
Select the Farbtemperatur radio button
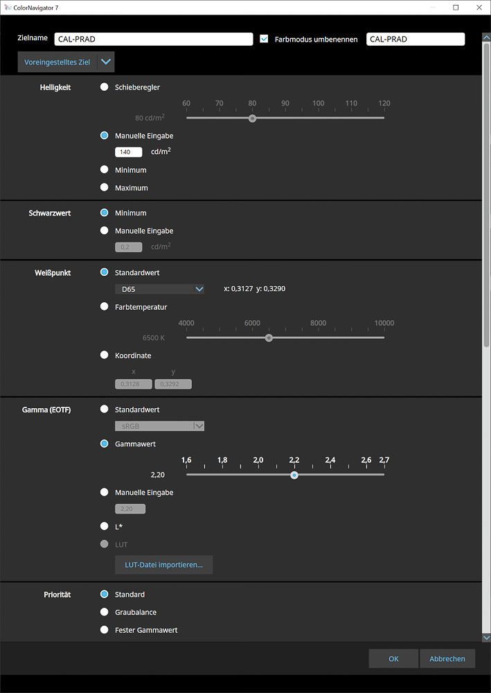(105, 306)
